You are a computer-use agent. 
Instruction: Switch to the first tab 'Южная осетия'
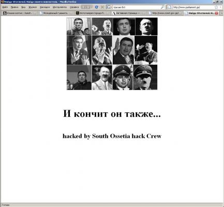pyautogui.click(x=20, y=13)
